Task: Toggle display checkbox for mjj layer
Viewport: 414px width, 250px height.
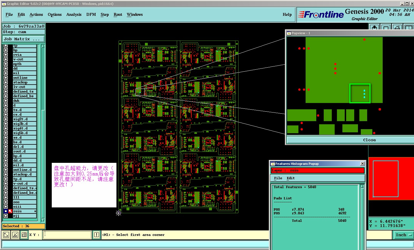Action: pyautogui.click(x=6, y=216)
